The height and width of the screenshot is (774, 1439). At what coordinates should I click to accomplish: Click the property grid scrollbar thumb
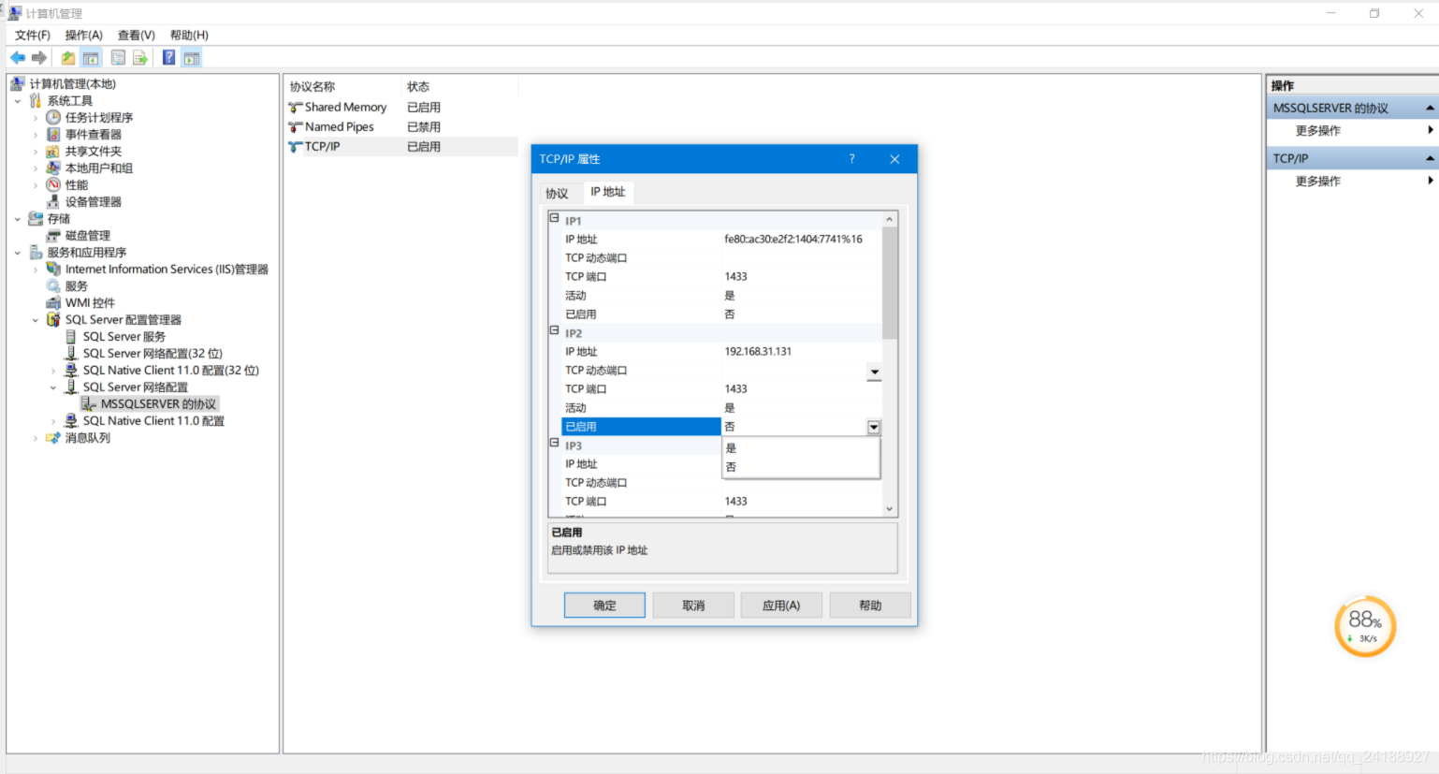pyautogui.click(x=890, y=282)
